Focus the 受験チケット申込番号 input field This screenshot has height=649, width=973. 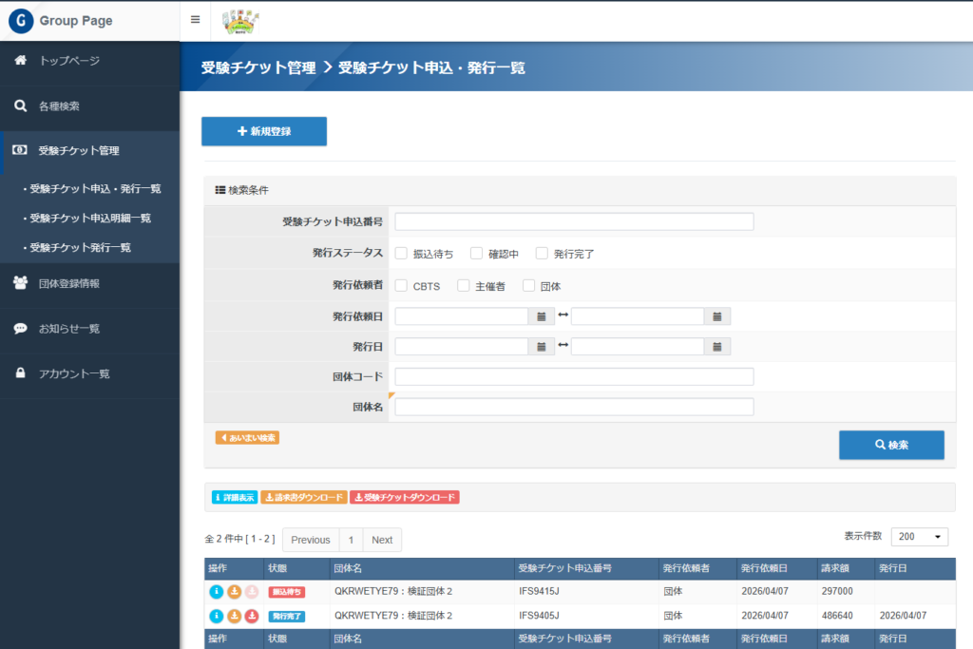574,222
